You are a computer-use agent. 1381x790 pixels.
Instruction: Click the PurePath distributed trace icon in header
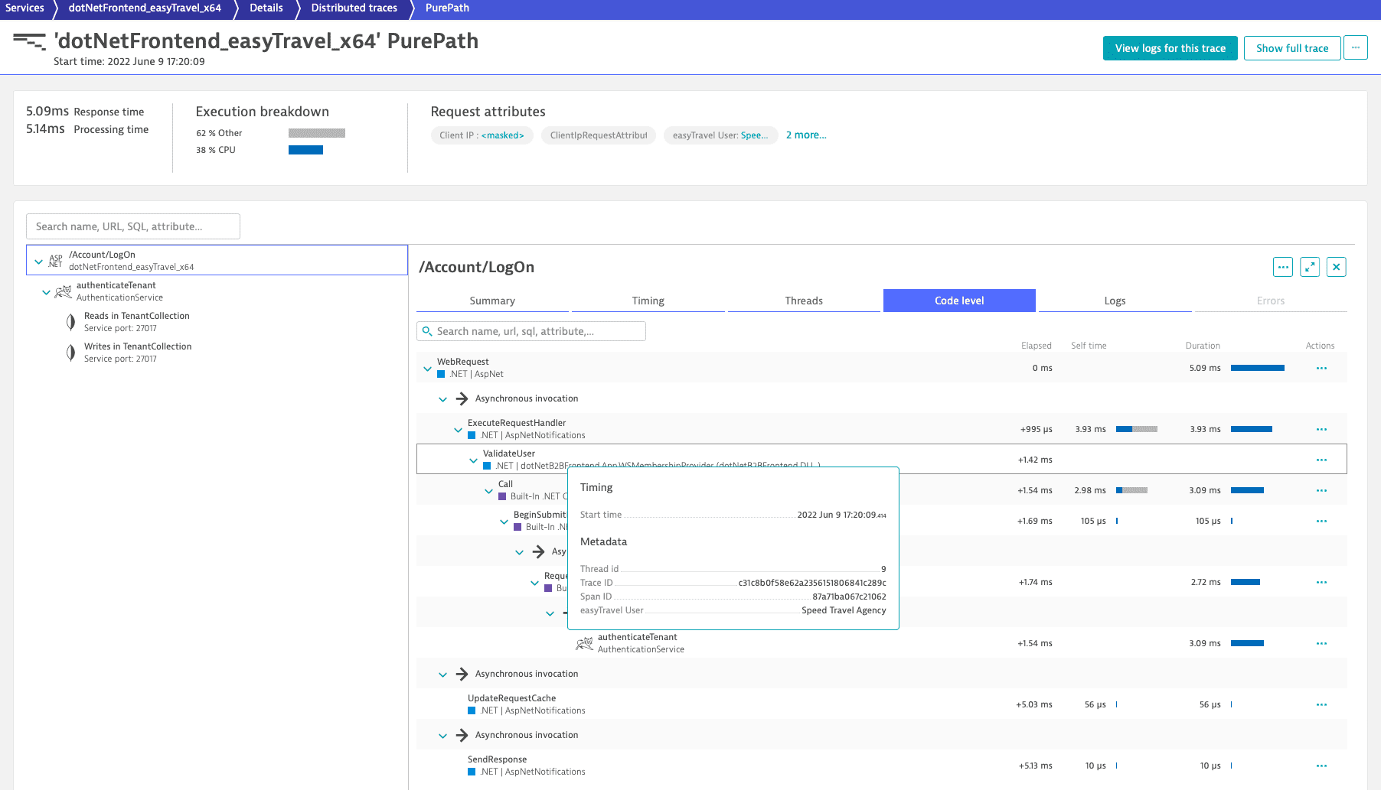click(x=29, y=41)
